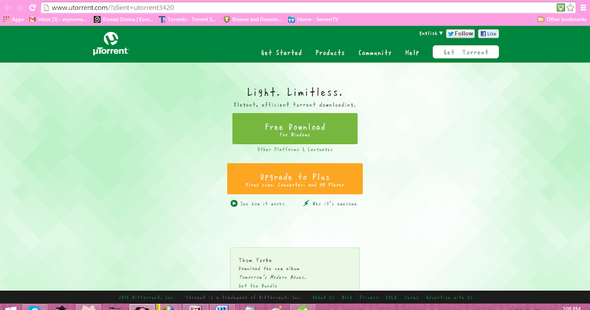
Task: Open the Apps shortcut in bookmarks bar
Action: click(x=13, y=20)
